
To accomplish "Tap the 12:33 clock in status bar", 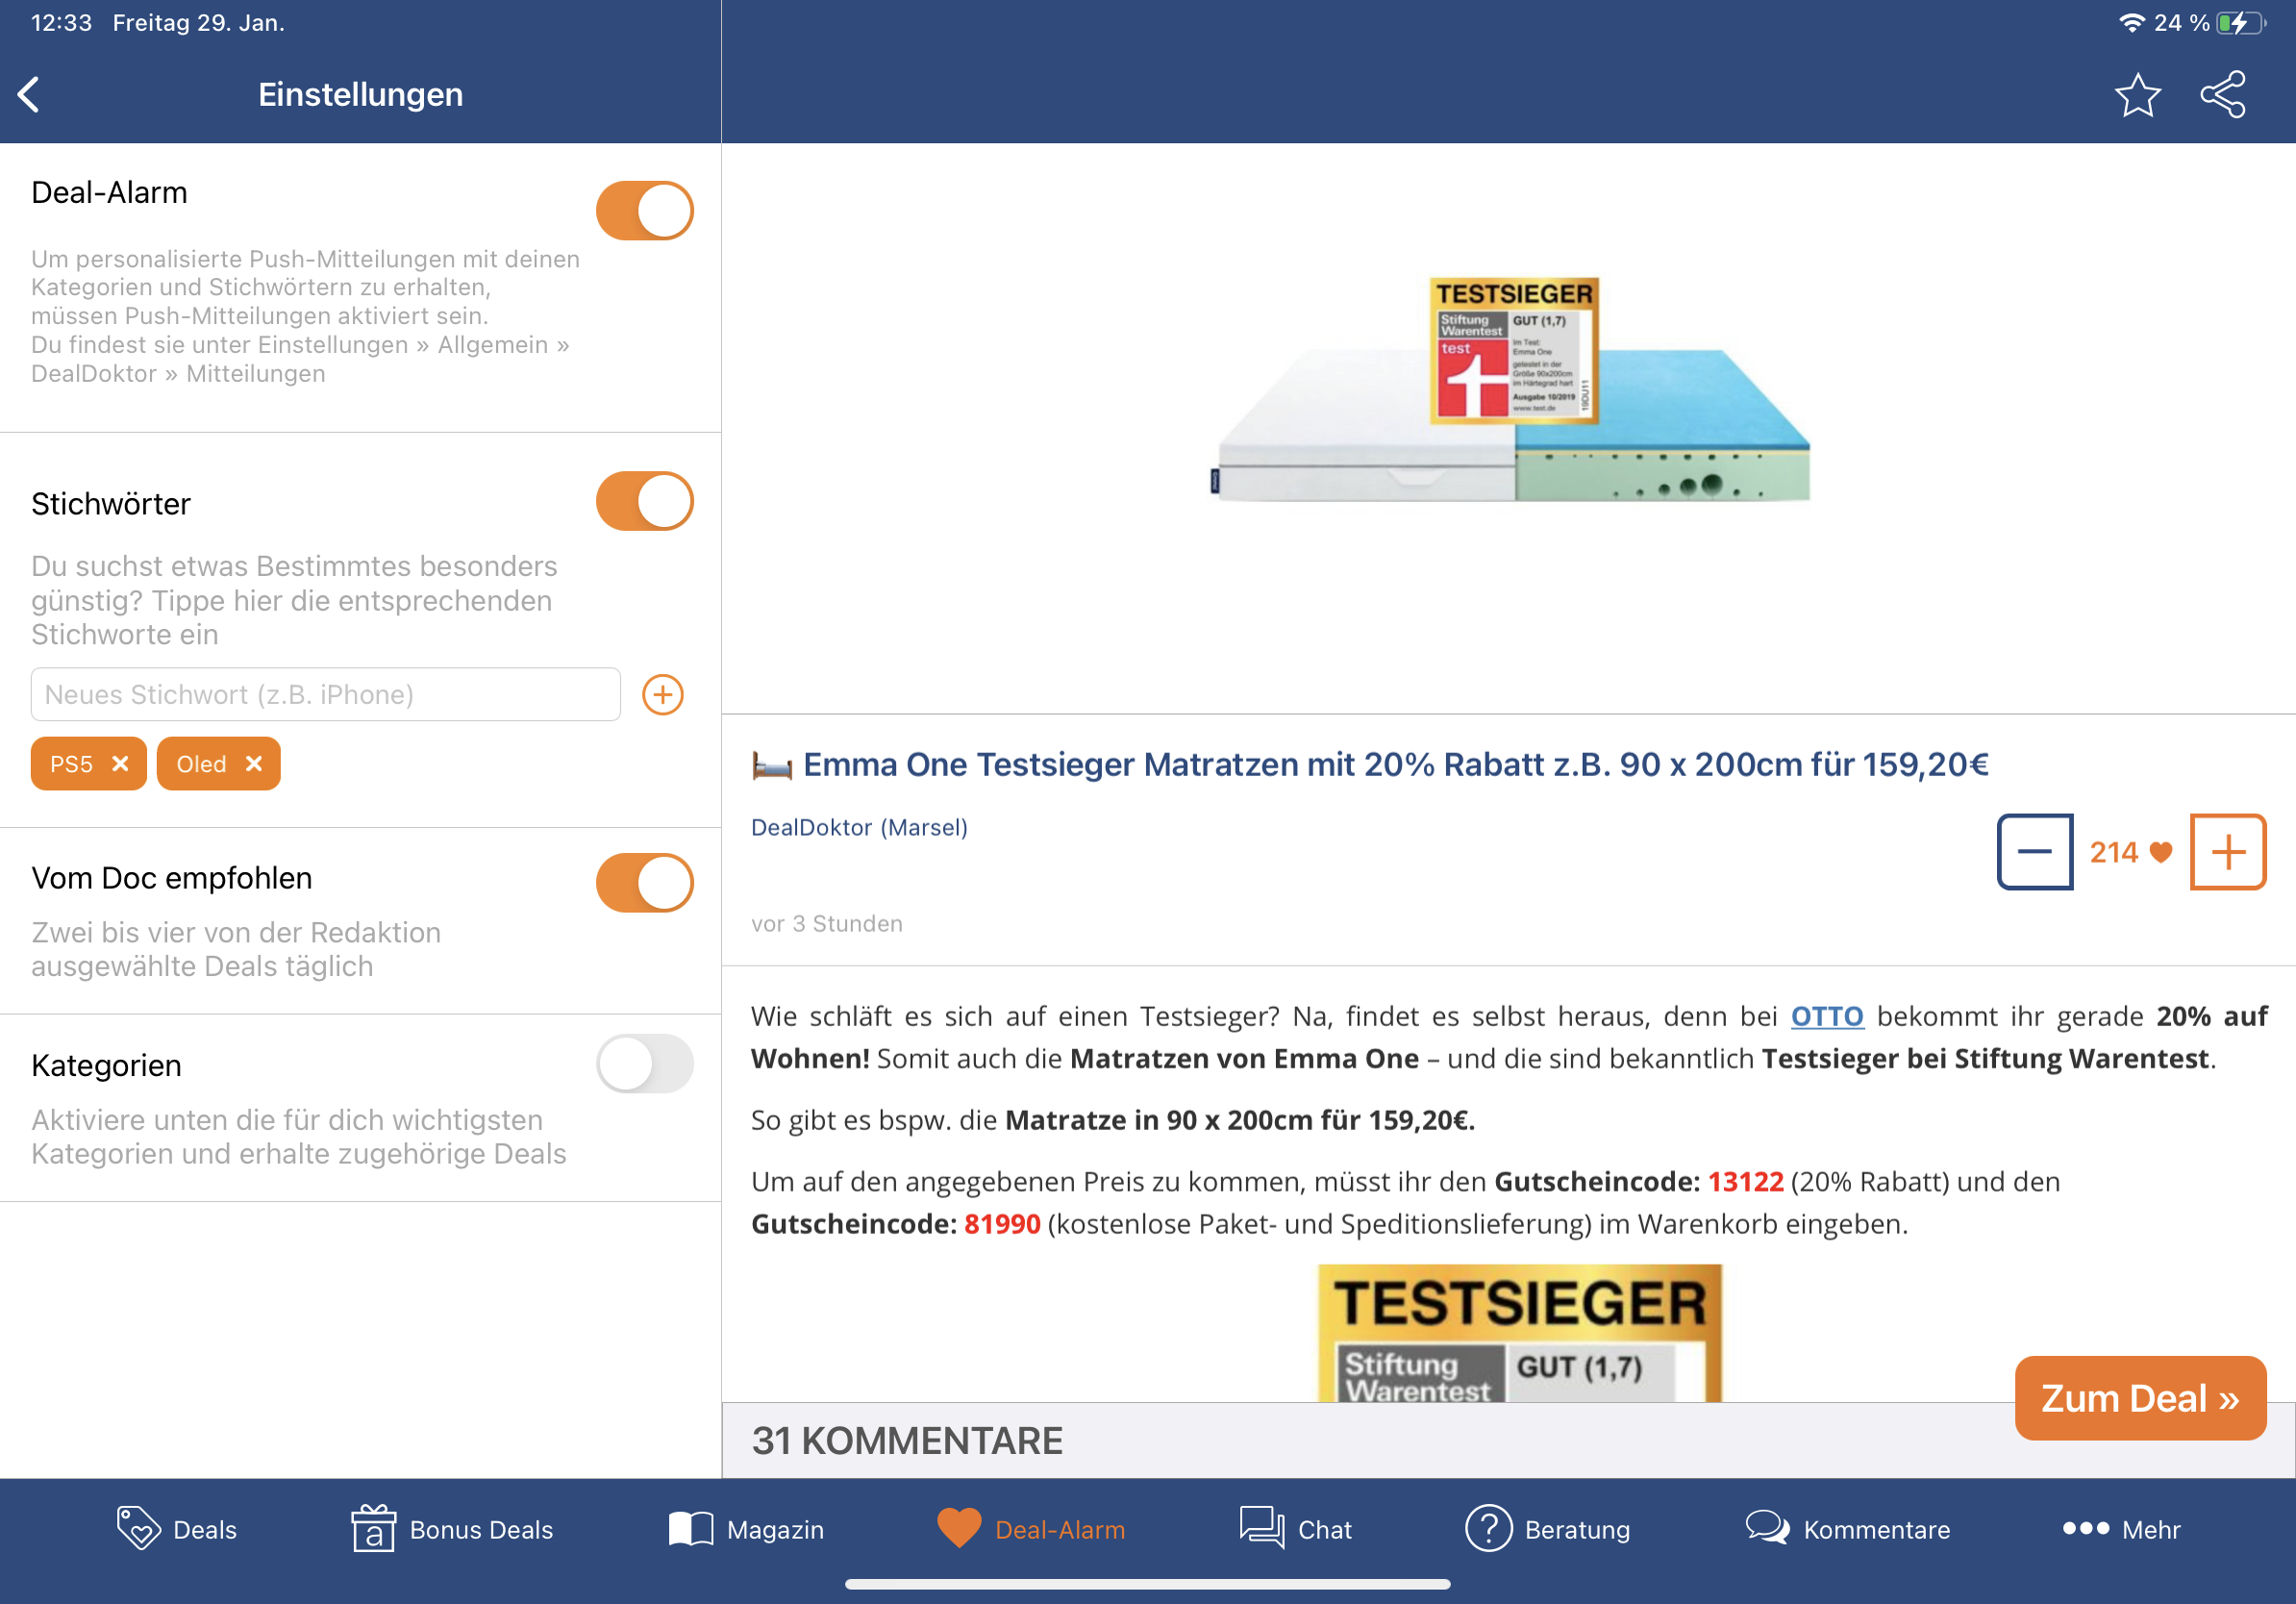I will 61,22.
